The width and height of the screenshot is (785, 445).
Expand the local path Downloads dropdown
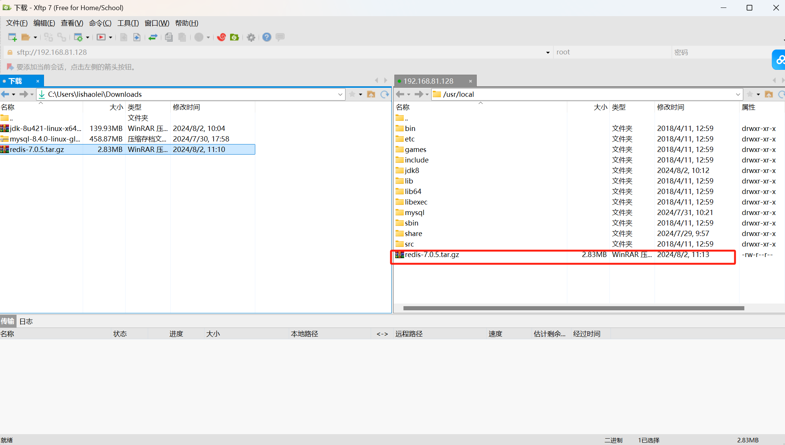click(x=340, y=94)
